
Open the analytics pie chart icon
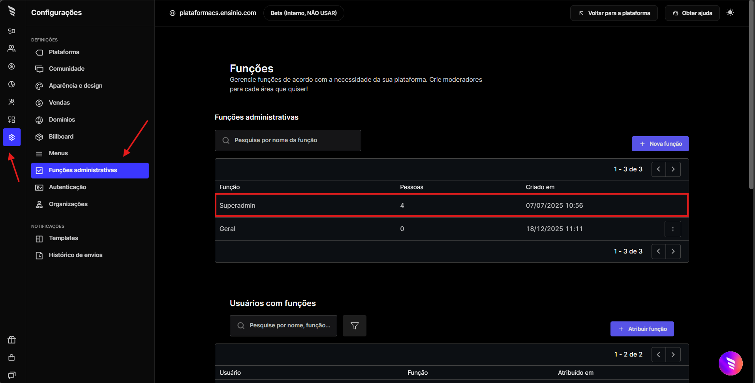pyautogui.click(x=11, y=84)
